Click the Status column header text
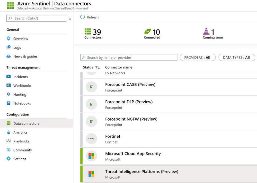 pyautogui.click(x=88, y=67)
